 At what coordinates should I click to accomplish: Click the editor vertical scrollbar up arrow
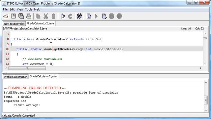pos(205,34)
